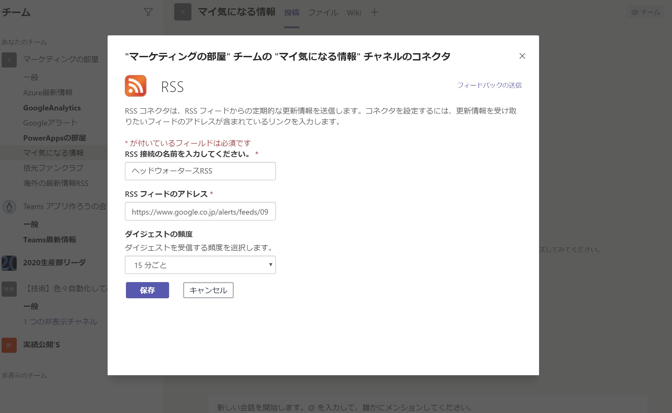Open the 15 分ごと frequency dropdown
This screenshot has width=672, height=413.
click(200, 265)
